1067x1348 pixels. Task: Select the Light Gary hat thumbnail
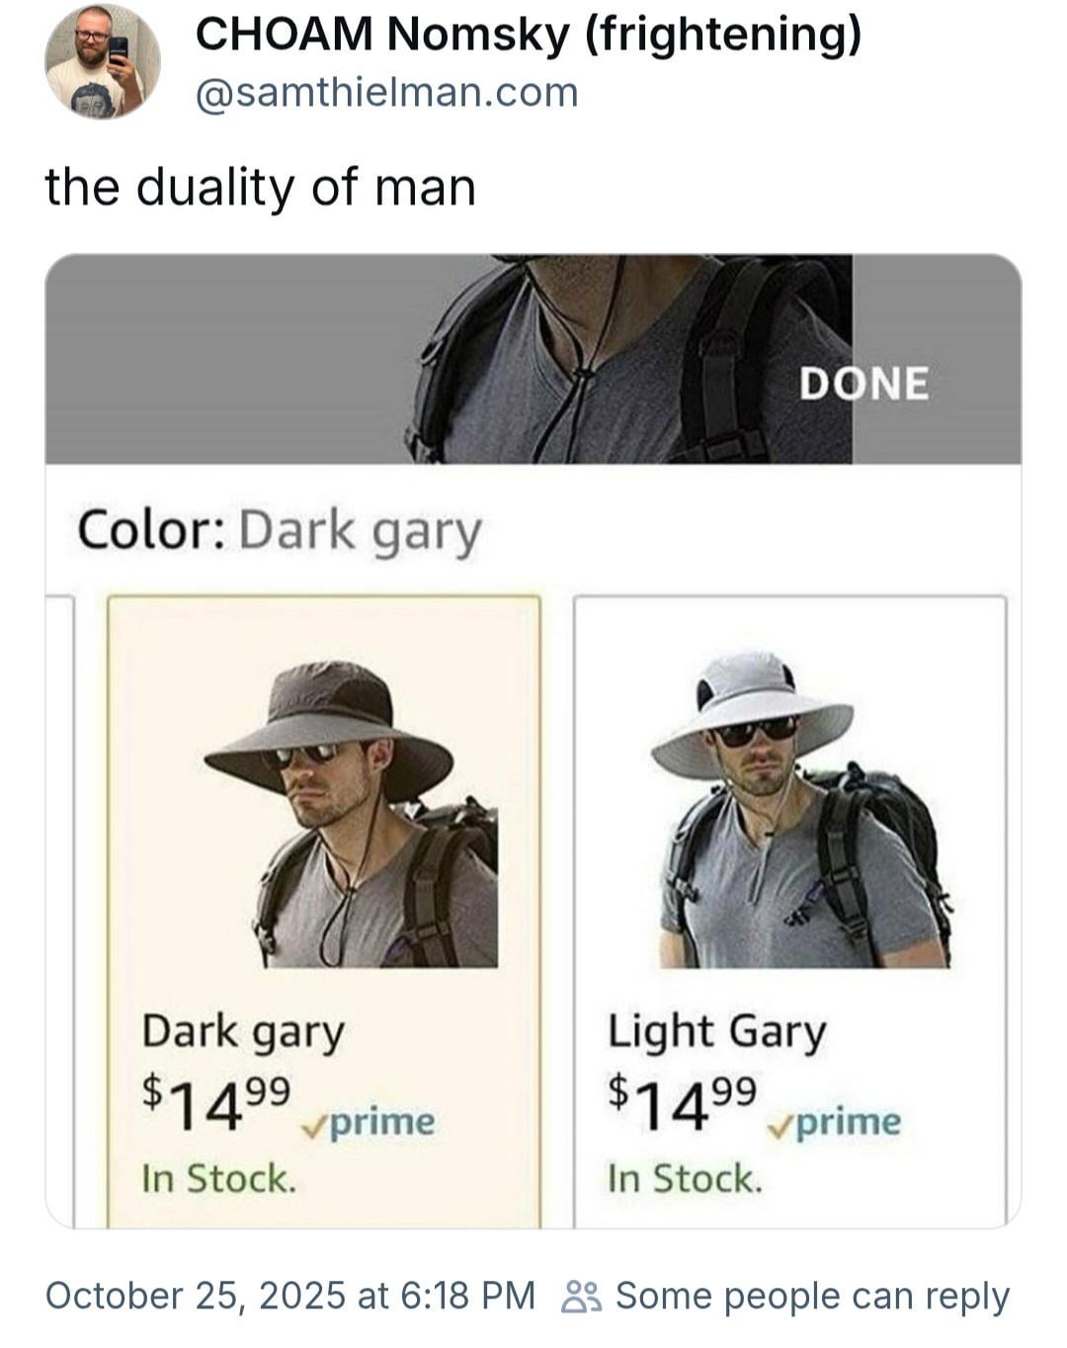point(803,810)
